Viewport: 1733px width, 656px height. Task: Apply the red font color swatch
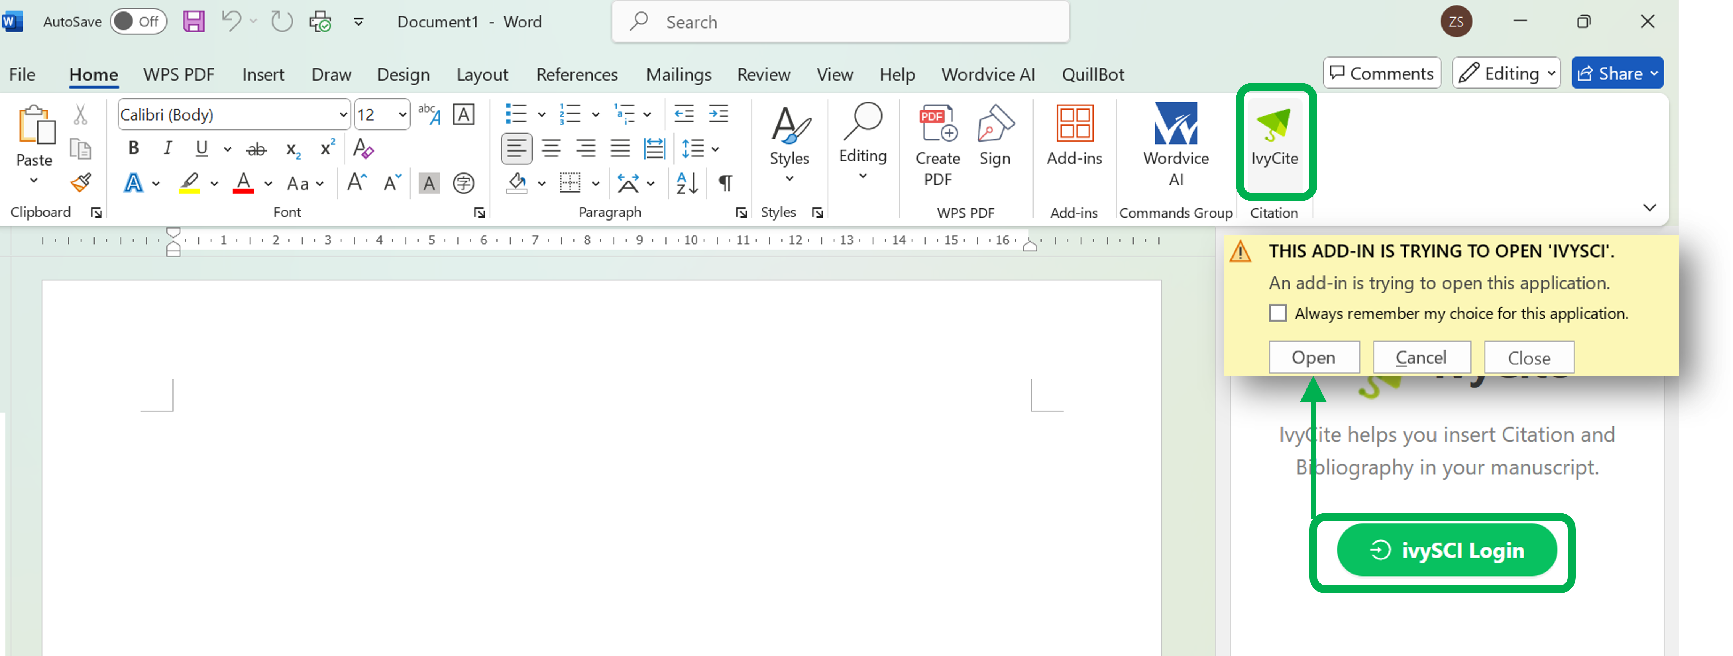pyautogui.click(x=243, y=183)
